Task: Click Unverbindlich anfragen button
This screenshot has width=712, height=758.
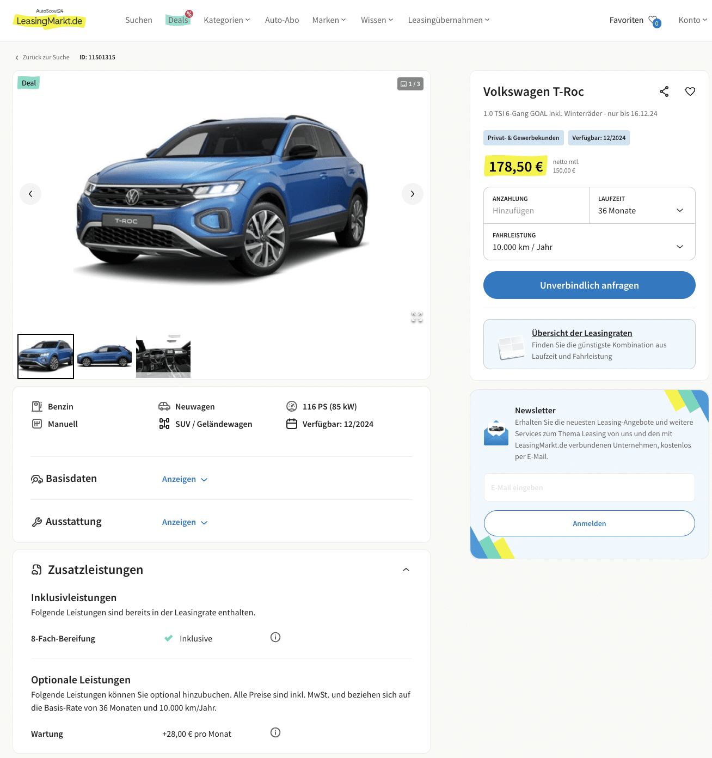Action: (x=590, y=285)
